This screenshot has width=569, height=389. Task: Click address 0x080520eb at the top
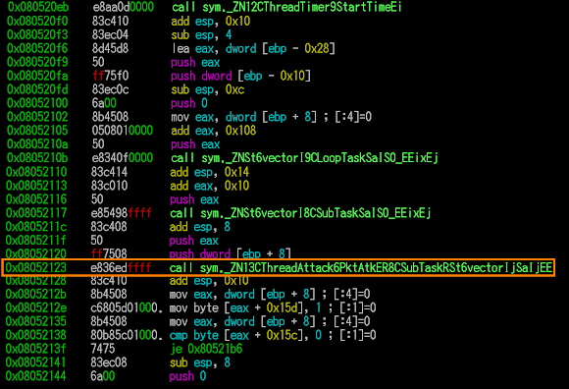pos(38,7)
